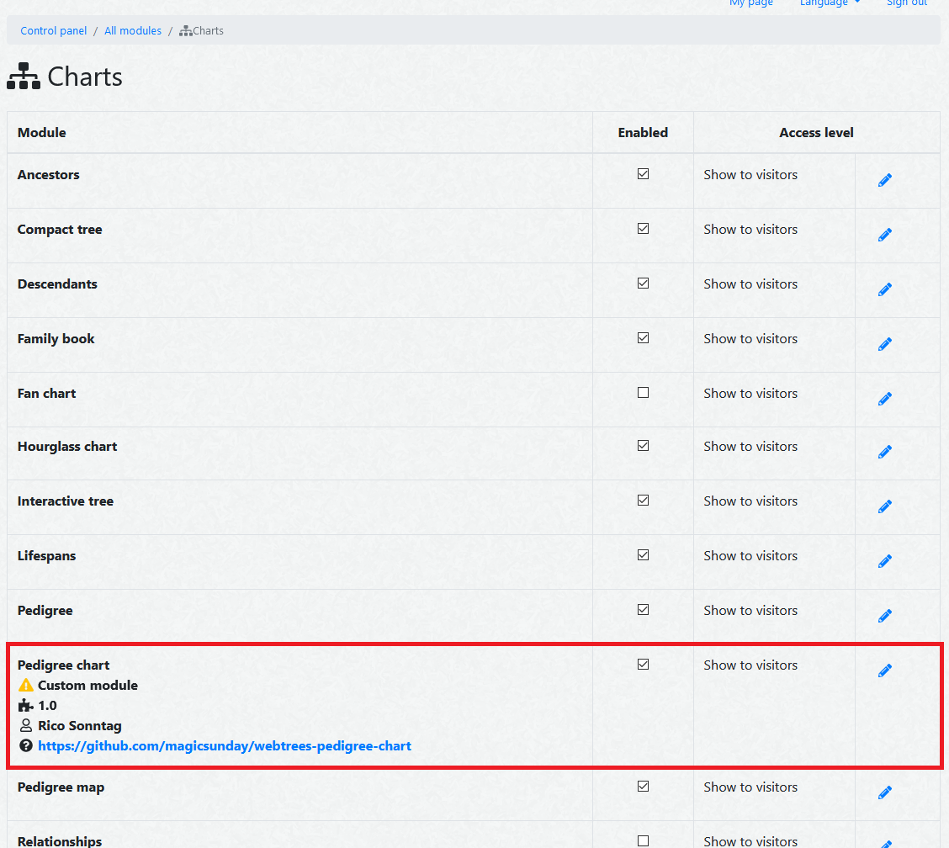Click the puzzle piece version icon
This screenshot has width=949, height=848.
click(26, 705)
